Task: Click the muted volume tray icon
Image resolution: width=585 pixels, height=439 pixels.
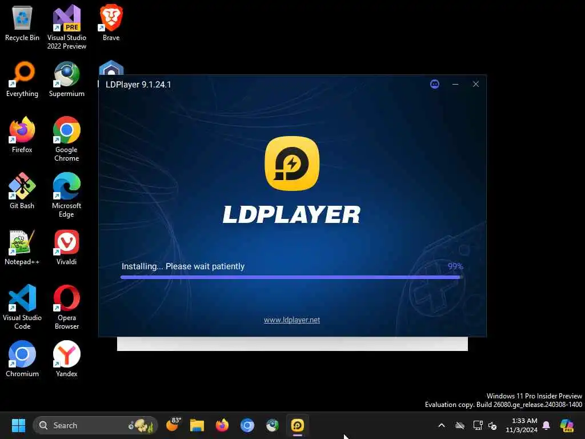Action: [x=492, y=425]
